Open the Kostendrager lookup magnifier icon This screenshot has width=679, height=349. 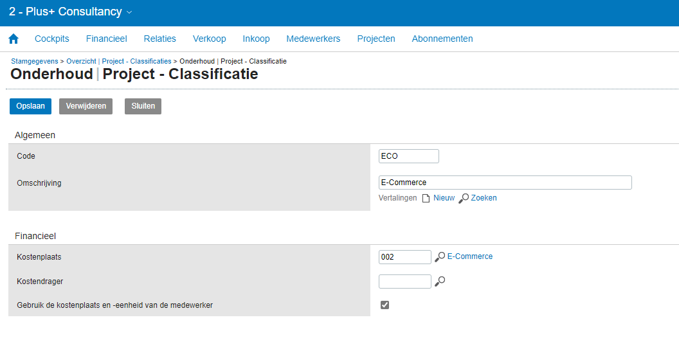click(x=440, y=281)
